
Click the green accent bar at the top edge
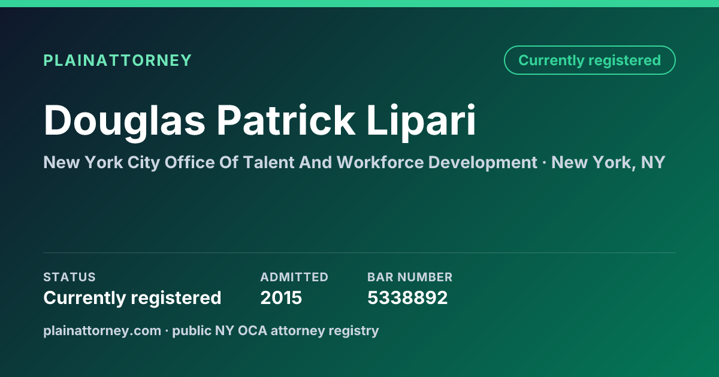(359, 4)
